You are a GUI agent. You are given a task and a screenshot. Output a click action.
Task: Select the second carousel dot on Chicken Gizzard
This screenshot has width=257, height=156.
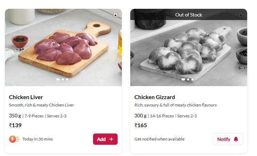[x=188, y=79]
